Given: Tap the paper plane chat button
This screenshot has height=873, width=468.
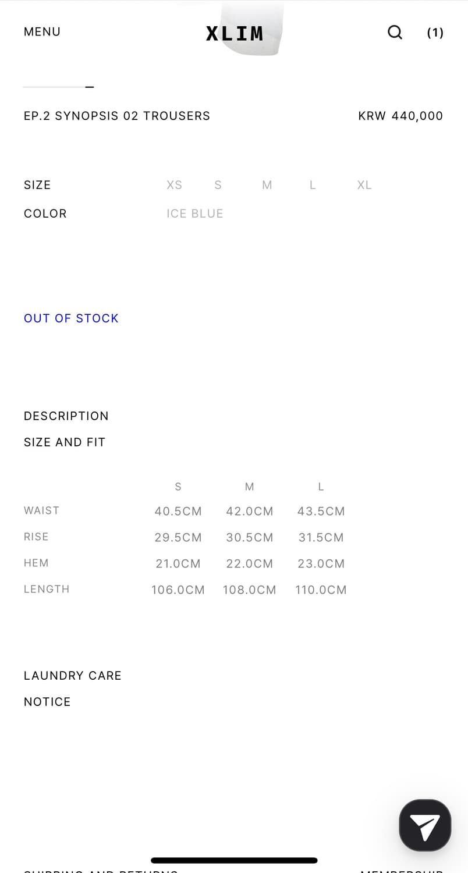Looking at the screenshot, I should pyautogui.click(x=425, y=825).
